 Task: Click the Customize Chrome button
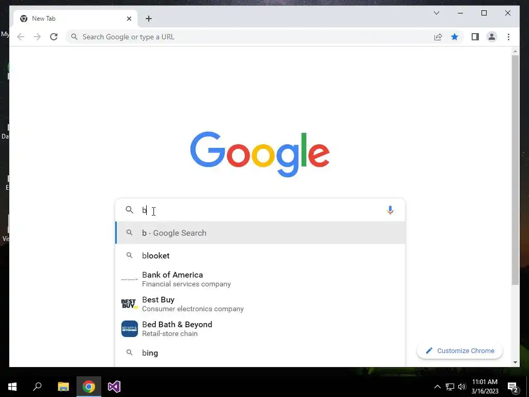click(x=459, y=351)
